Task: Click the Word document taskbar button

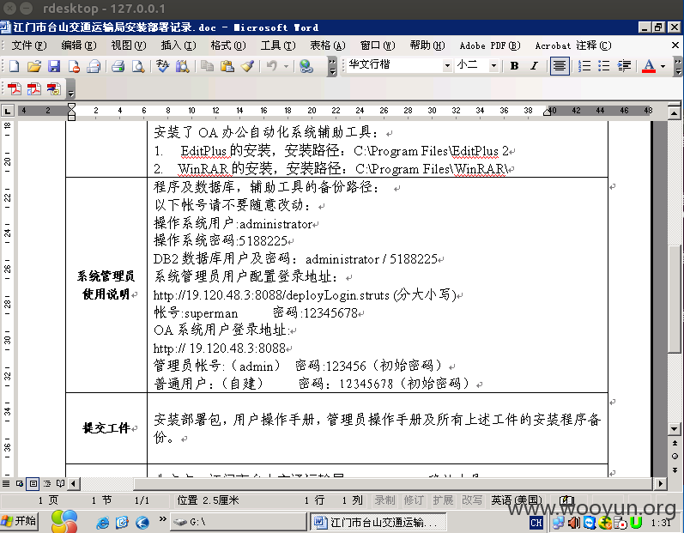Action: coord(378,522)
